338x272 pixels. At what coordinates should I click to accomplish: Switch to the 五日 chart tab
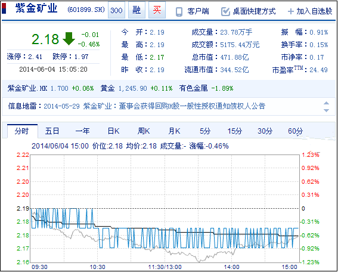(x=52, y=131)
